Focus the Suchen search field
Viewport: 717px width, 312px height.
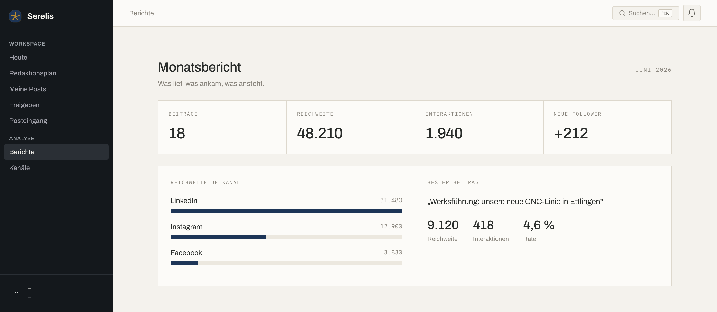tap(646, 13)
